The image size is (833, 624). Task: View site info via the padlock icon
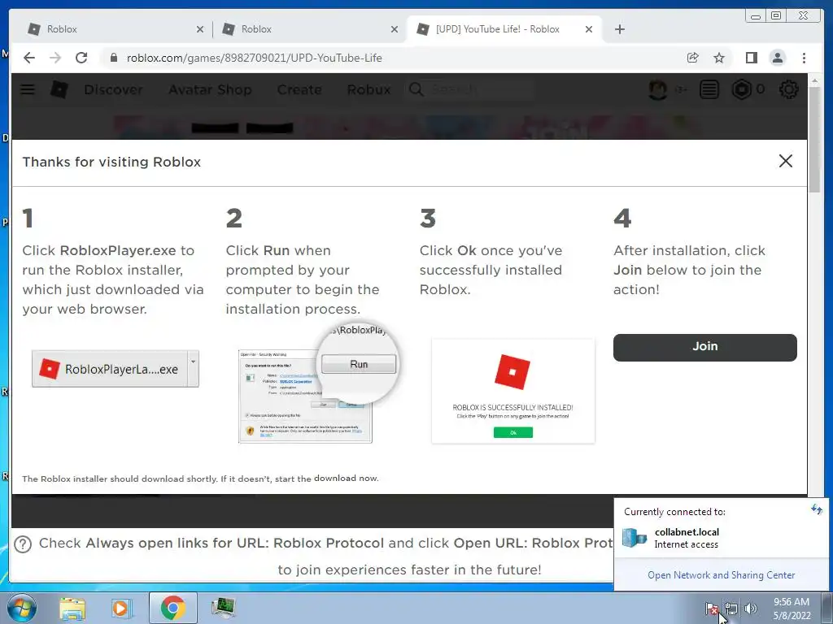(114, 58)
